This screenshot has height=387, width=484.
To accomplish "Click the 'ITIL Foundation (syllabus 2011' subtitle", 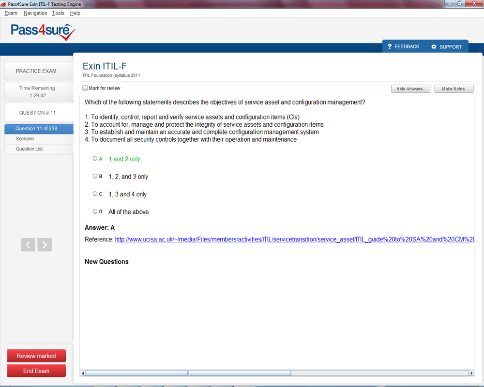I will click(111, 75).
